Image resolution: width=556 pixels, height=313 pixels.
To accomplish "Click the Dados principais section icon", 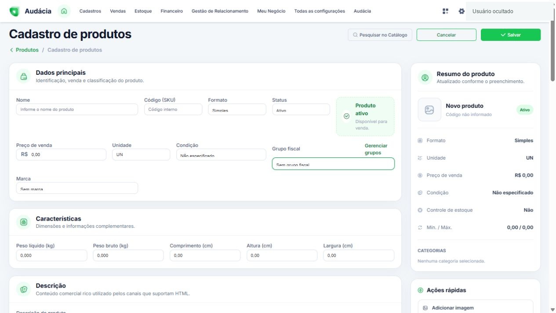I will pos(24,76).
